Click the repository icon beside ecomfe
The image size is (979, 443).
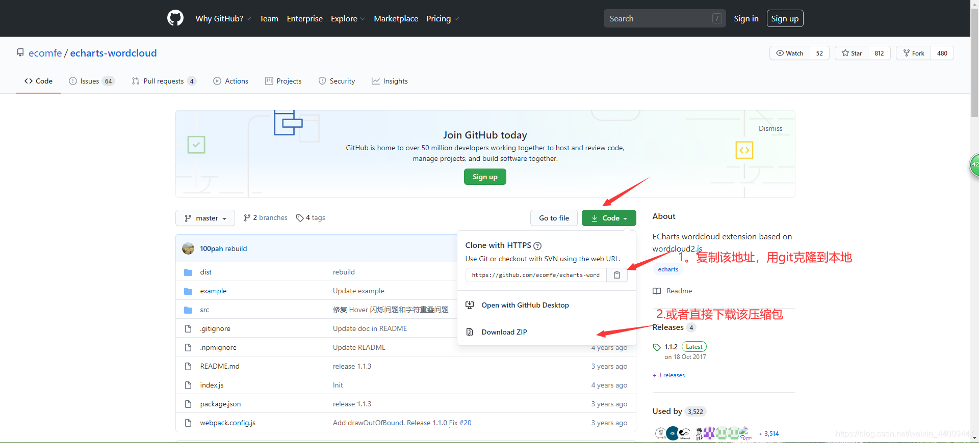[x=20, y=52]
